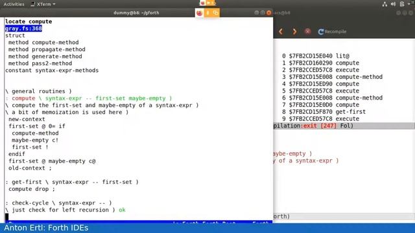
Task: Click 'constant syntax-expr-methods' line
Action: (x=52, y=71)
